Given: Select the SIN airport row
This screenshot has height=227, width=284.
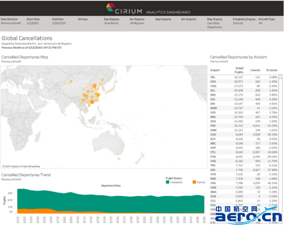Looking at the screenshot, I should click(244, 104).
